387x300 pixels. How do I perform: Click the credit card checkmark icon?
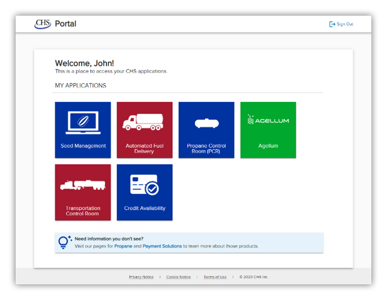(144, 185)
